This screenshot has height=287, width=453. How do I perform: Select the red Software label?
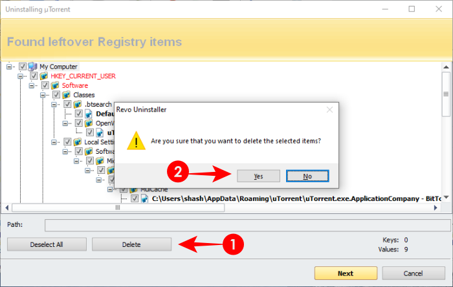click(75, 86)
